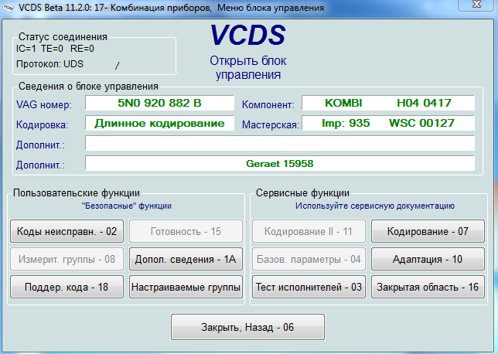
Task: Click the 'Сведения о блоке управления' group title
Action: pyautogui.click(x=88, y=86)
